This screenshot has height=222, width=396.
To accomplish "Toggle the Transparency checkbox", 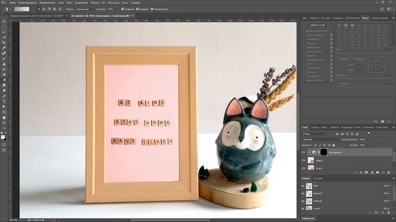I will click(152, 9).
